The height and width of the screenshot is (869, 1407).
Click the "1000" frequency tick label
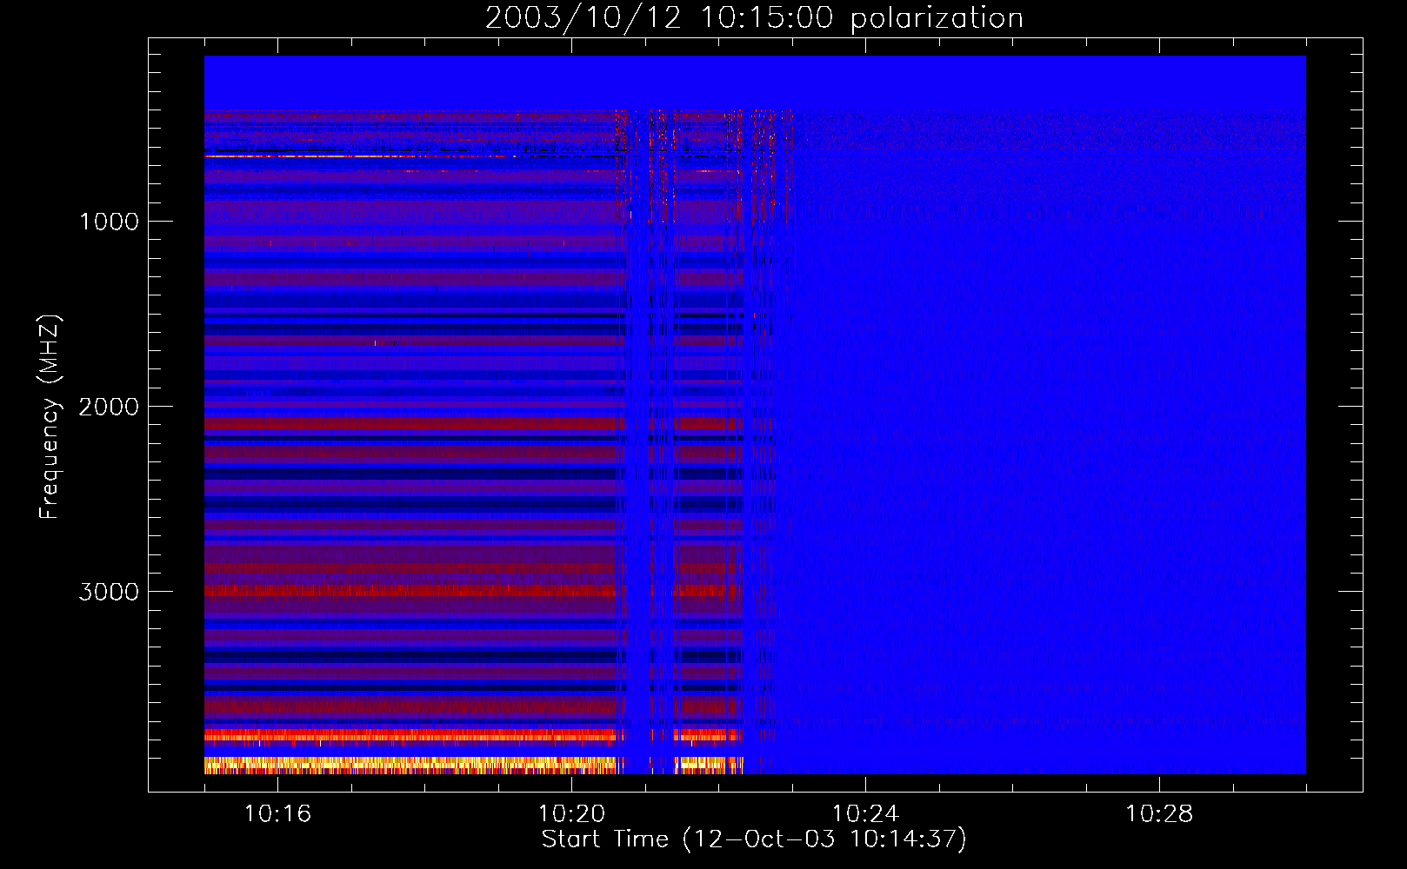pyautogui.click(x=109, y=222)
